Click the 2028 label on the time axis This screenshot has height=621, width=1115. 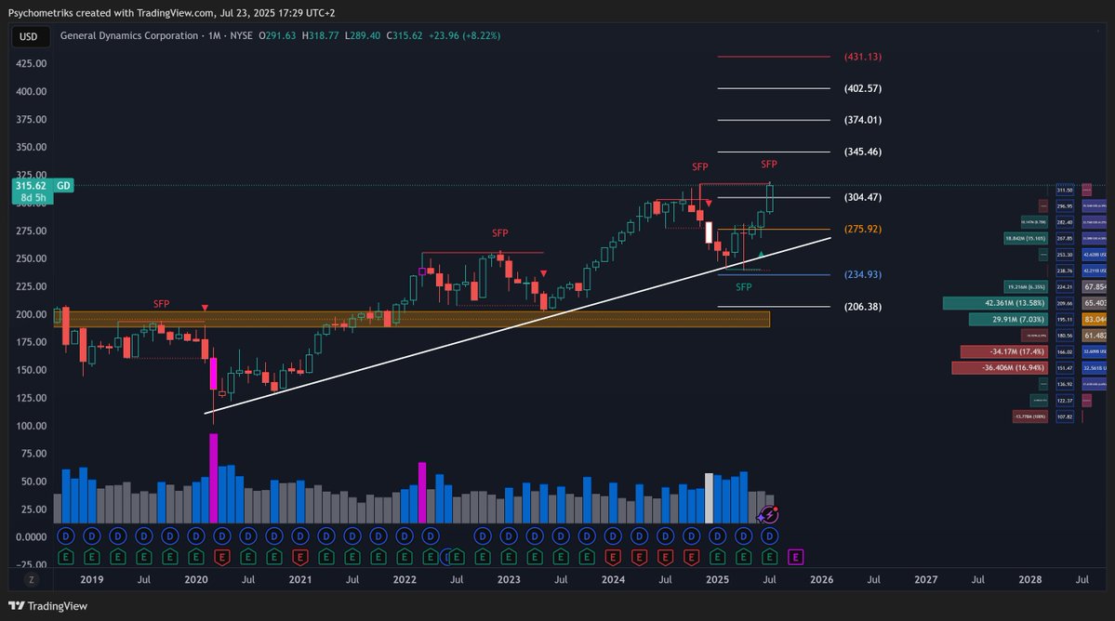(1029, 580)
